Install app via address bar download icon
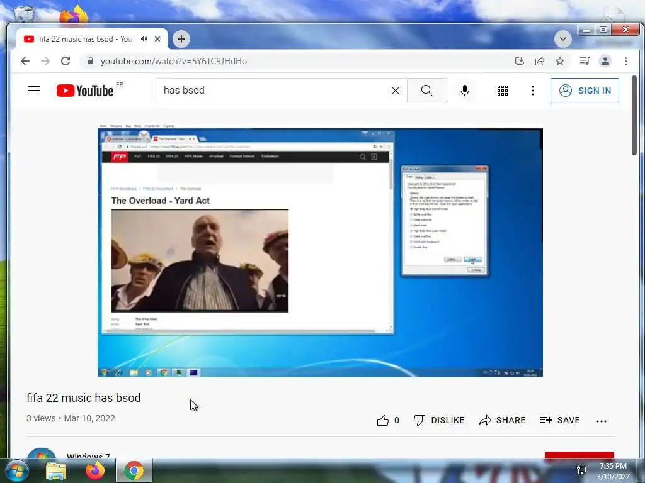Image resolution: width=645 pixels, height=483 pixels. [x=520, y=61]
